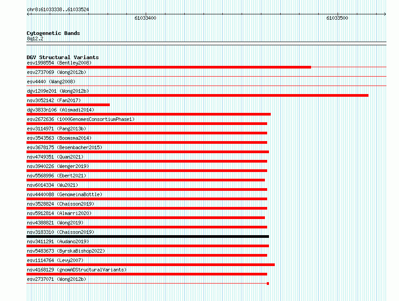The height and width of the screenshot is (301, 399).
Task: Open nsv3411291 (Audano2019) variant
Action: [58, 241]
